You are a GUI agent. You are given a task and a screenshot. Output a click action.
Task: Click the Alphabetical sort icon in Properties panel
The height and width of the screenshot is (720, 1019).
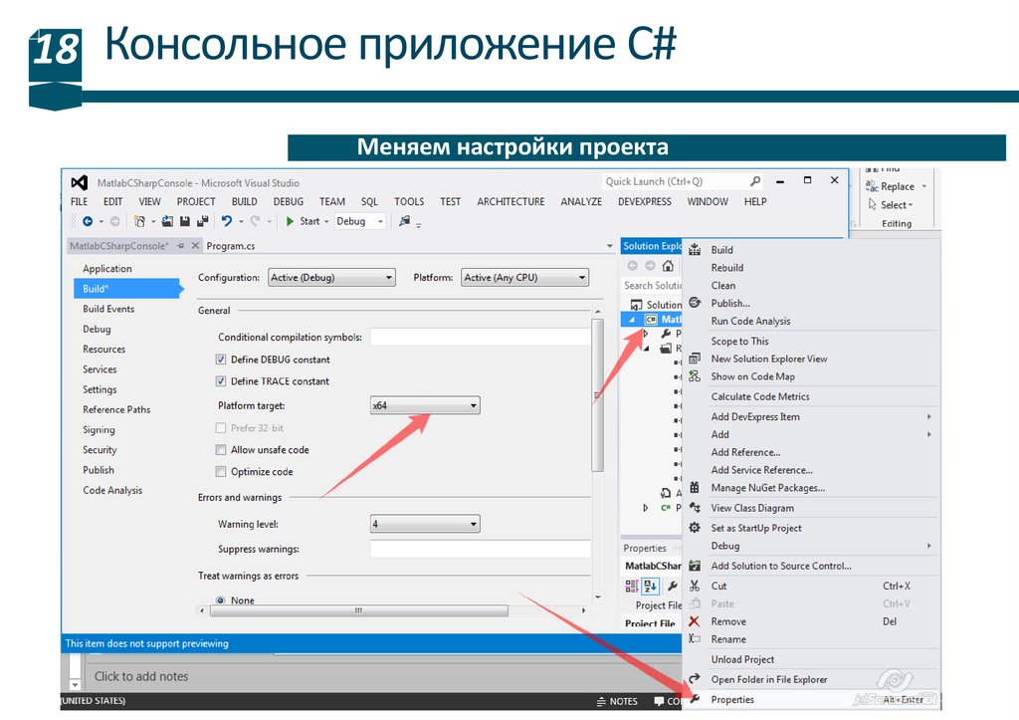[x=650, y=586]
